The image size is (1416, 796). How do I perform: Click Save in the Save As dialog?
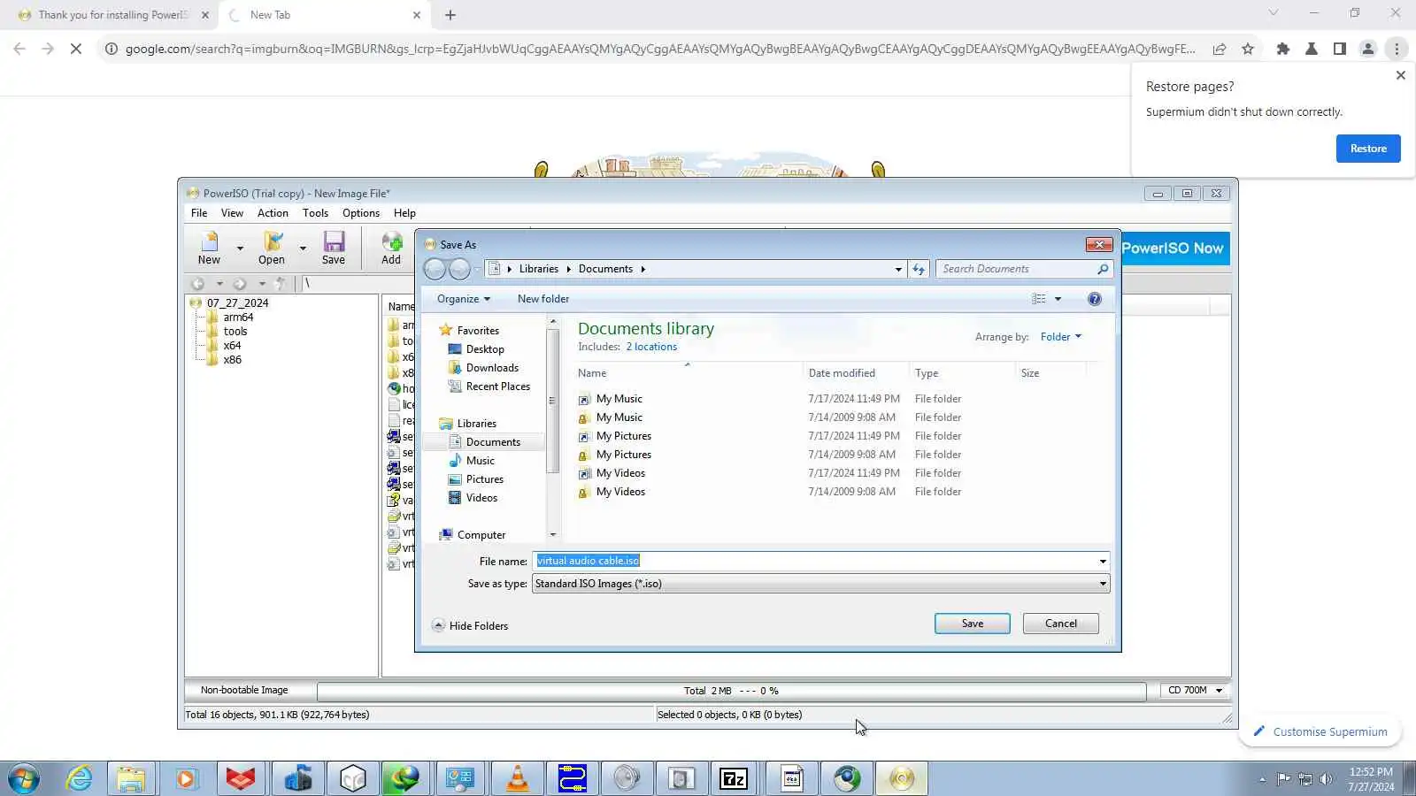[973, 624]
